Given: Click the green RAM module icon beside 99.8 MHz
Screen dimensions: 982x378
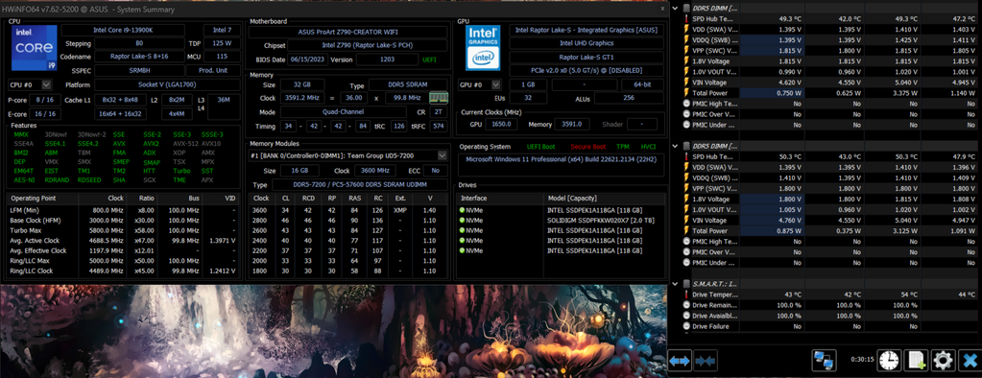Looking at the screenshot, I should point(439,98).
